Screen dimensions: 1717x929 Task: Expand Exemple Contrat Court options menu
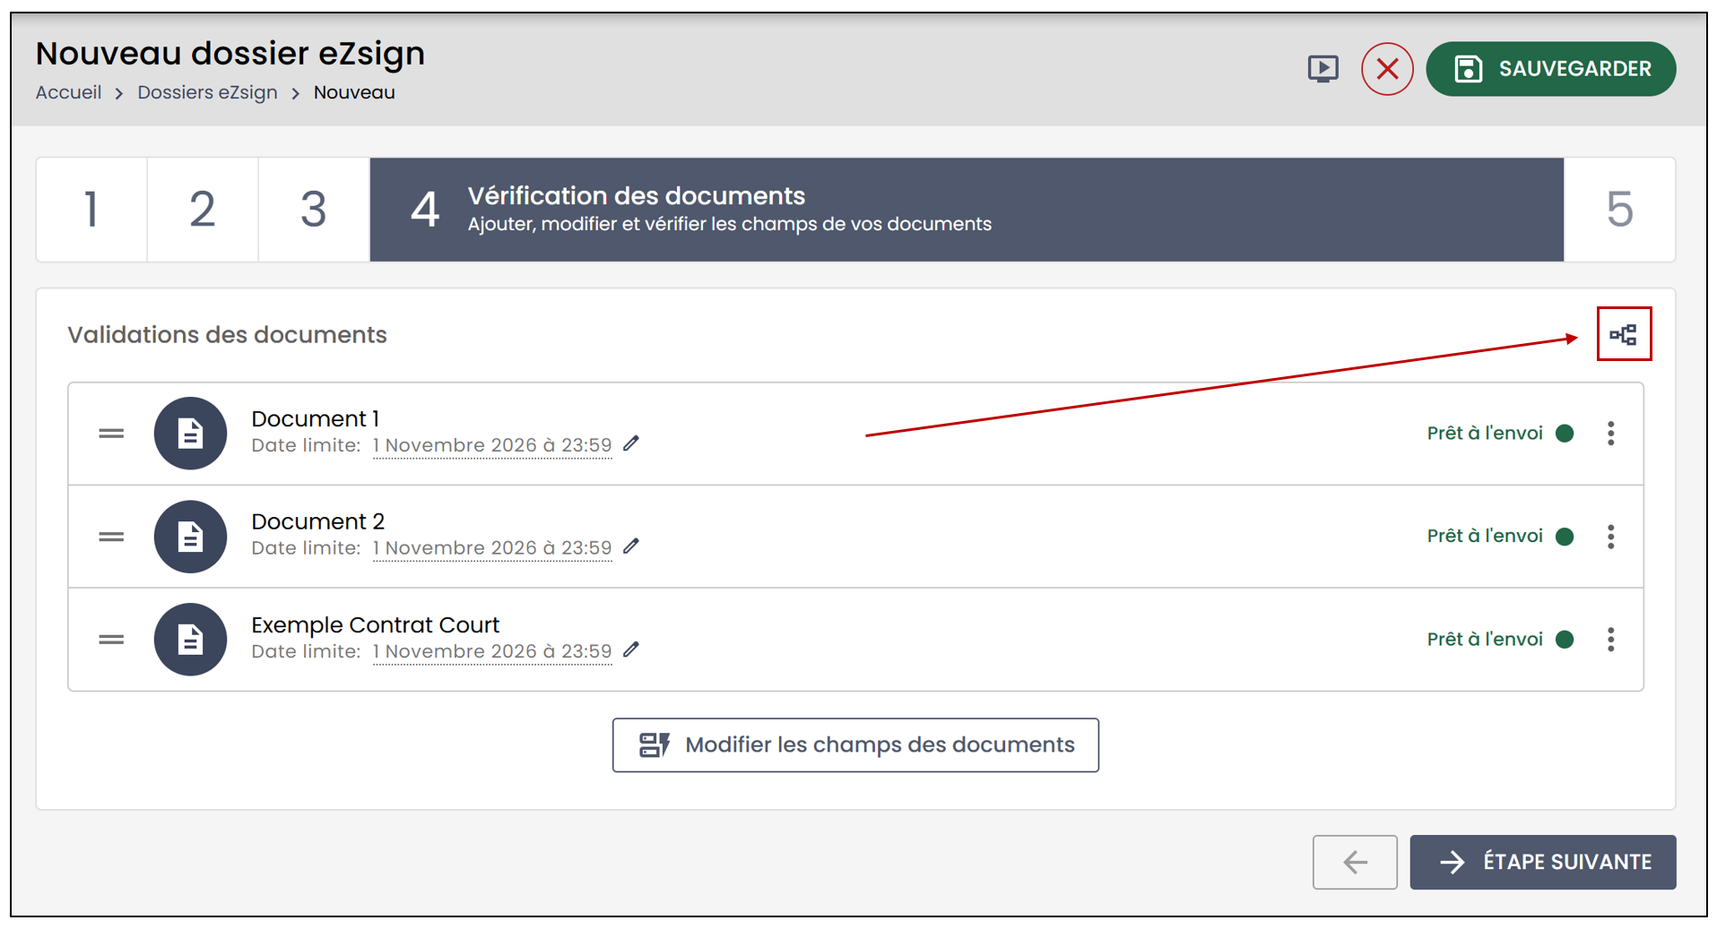(x=1611, y=640)
